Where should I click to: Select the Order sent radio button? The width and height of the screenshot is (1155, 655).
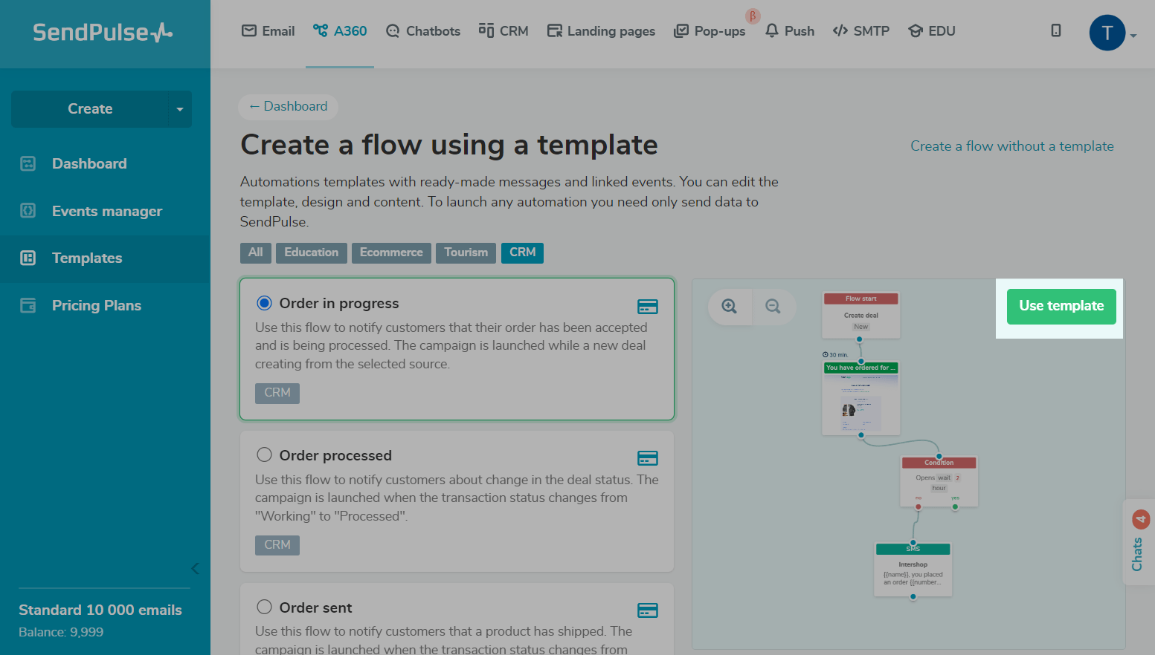[264, 607]
